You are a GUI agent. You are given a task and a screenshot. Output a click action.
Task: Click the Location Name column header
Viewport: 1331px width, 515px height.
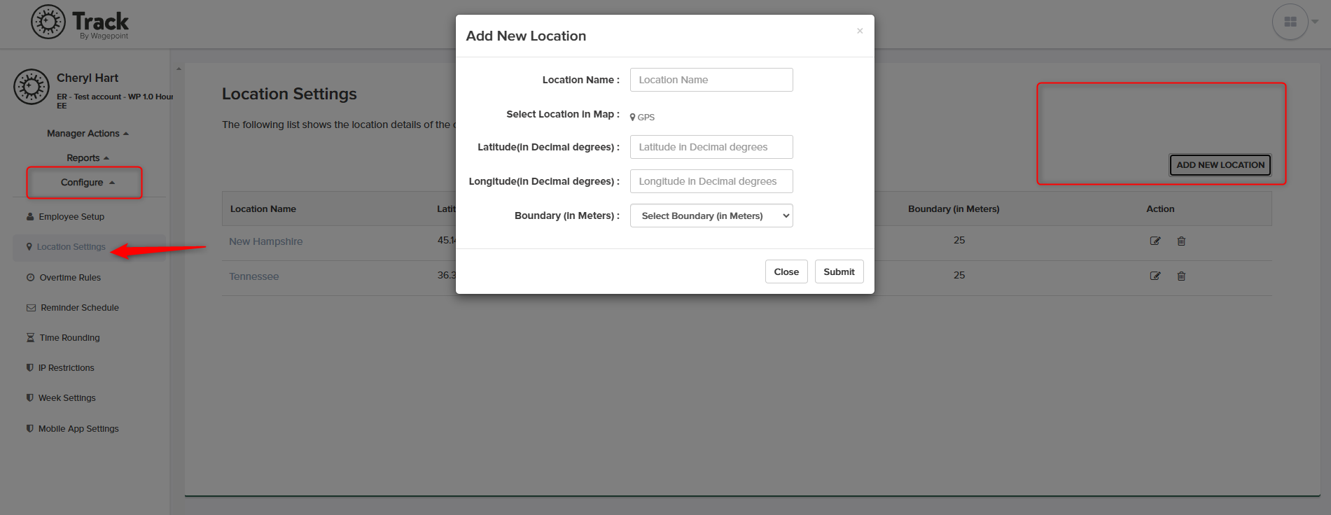(263, 209)
